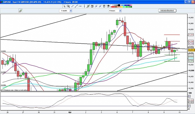Choose the text annotation tool
195x114 pixels.
92,6
